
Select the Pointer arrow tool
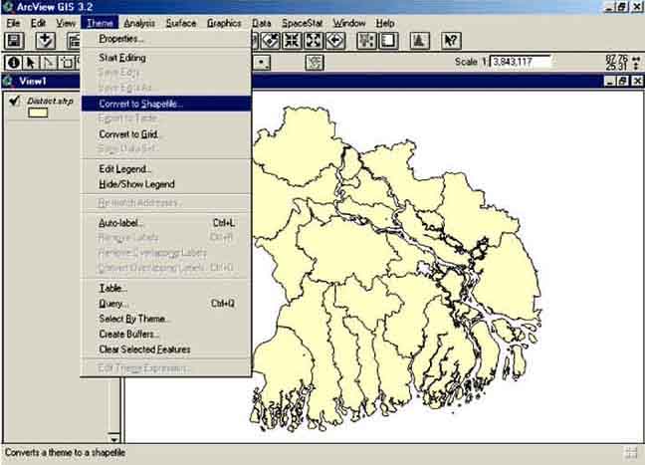tap(31, 63)
